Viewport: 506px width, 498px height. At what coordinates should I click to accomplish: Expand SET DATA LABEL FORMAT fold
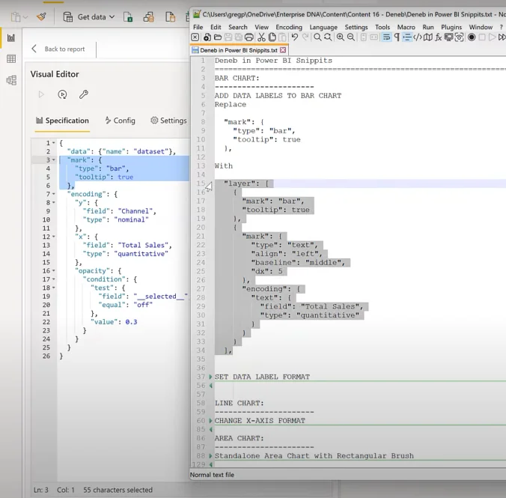click(210, 377)
